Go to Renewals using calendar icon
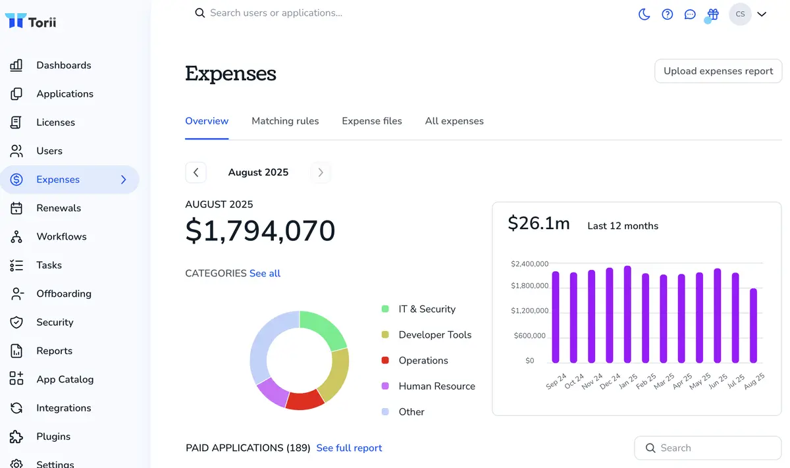 point(16,208)
